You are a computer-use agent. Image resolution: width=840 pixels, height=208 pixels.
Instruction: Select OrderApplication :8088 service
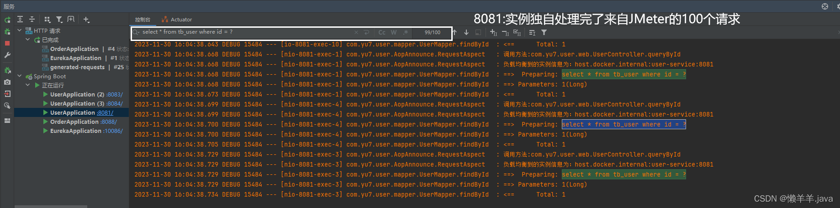(80, 122)
